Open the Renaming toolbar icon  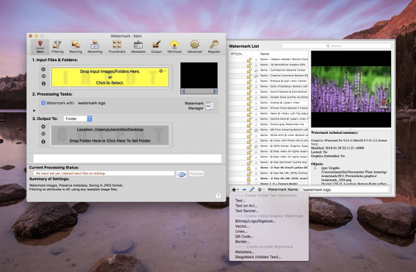(95, 46)
